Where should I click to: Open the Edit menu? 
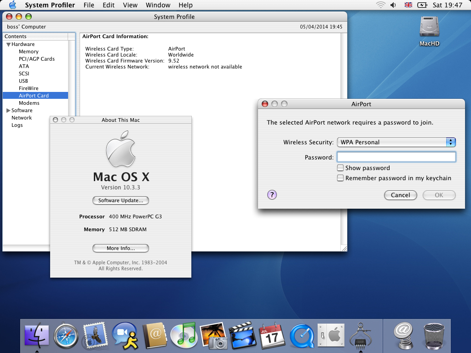point(109,5)
